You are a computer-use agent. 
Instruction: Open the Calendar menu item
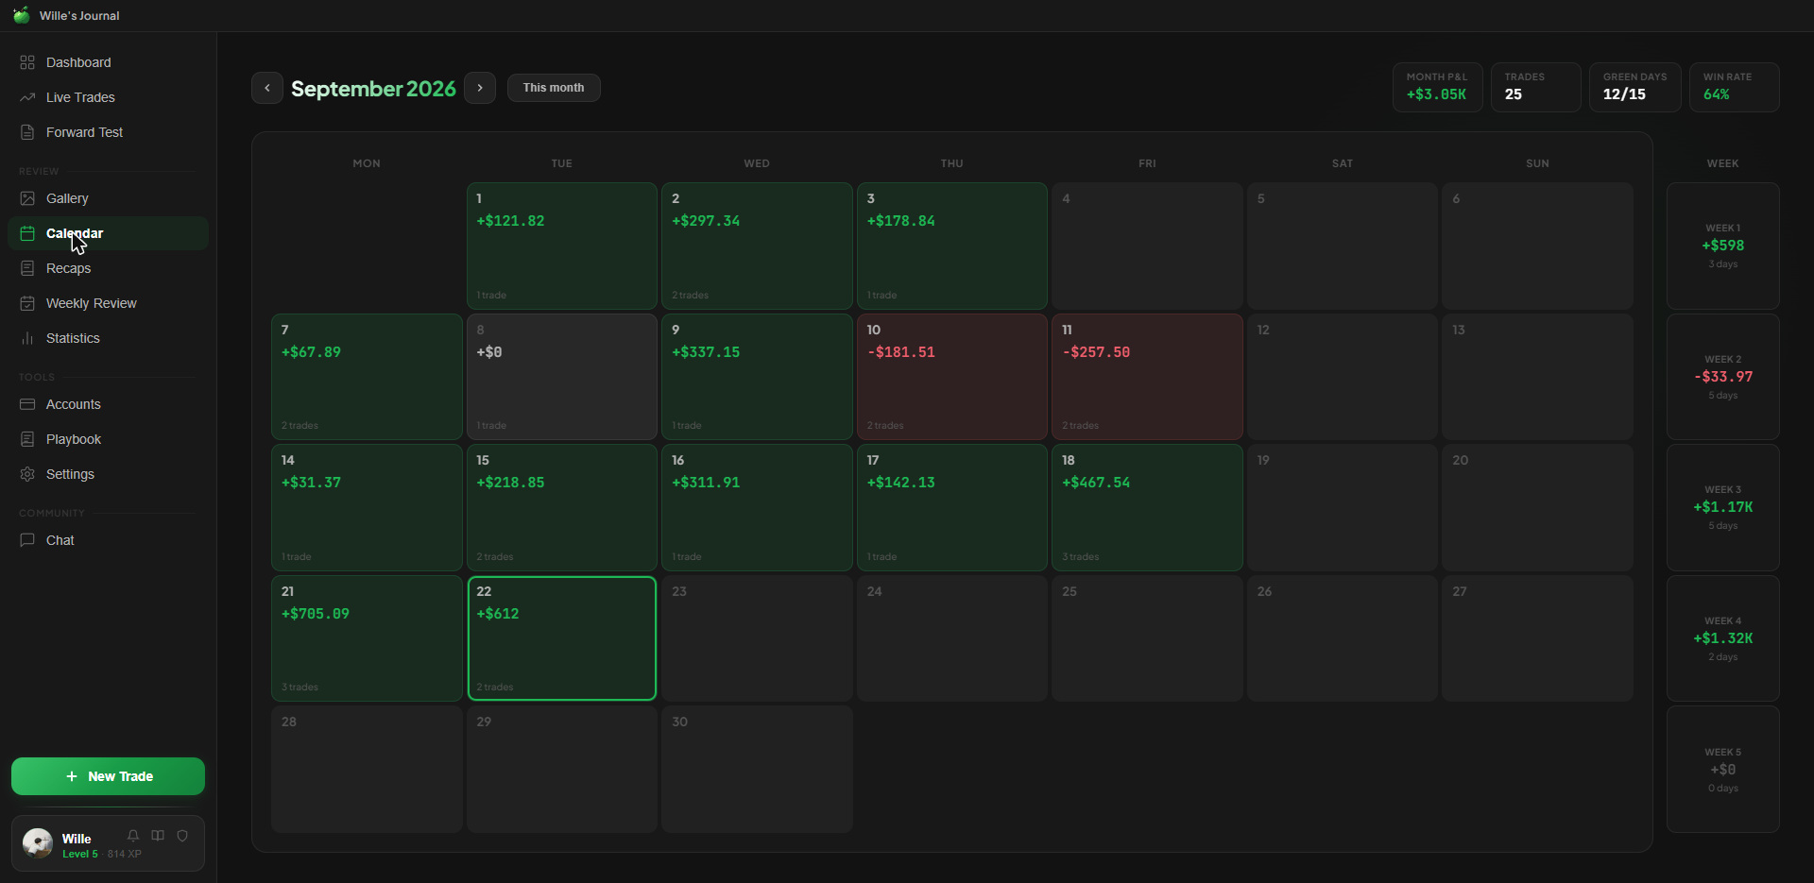tap(108, 233)
